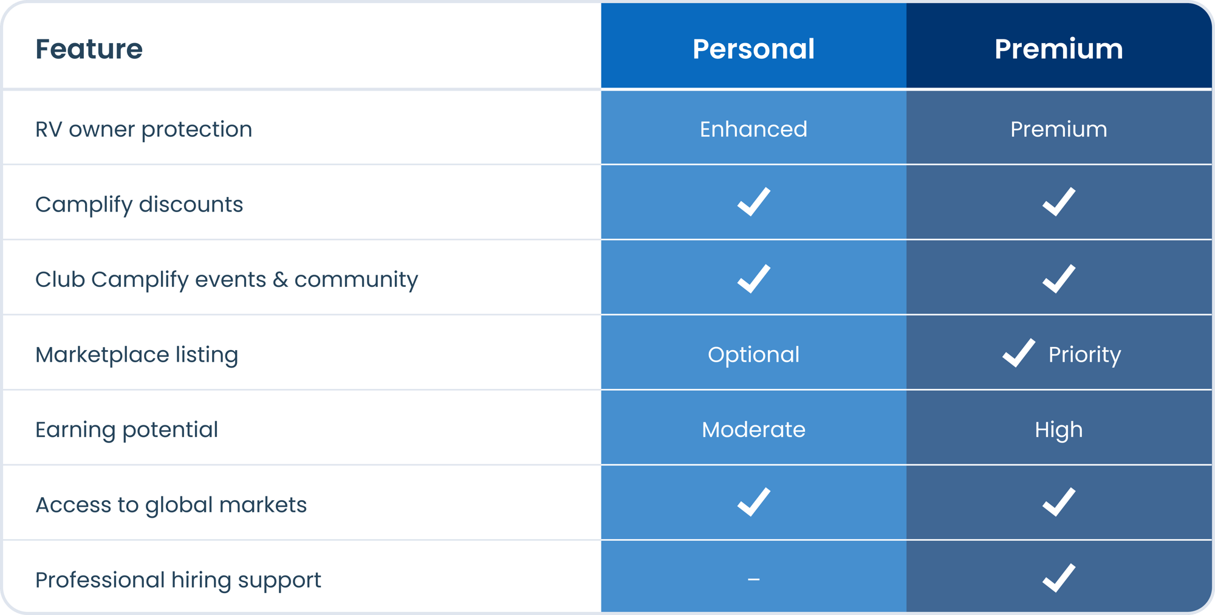
Task: Click the Premium RV owner protection cell
Action: point(1059,129)
